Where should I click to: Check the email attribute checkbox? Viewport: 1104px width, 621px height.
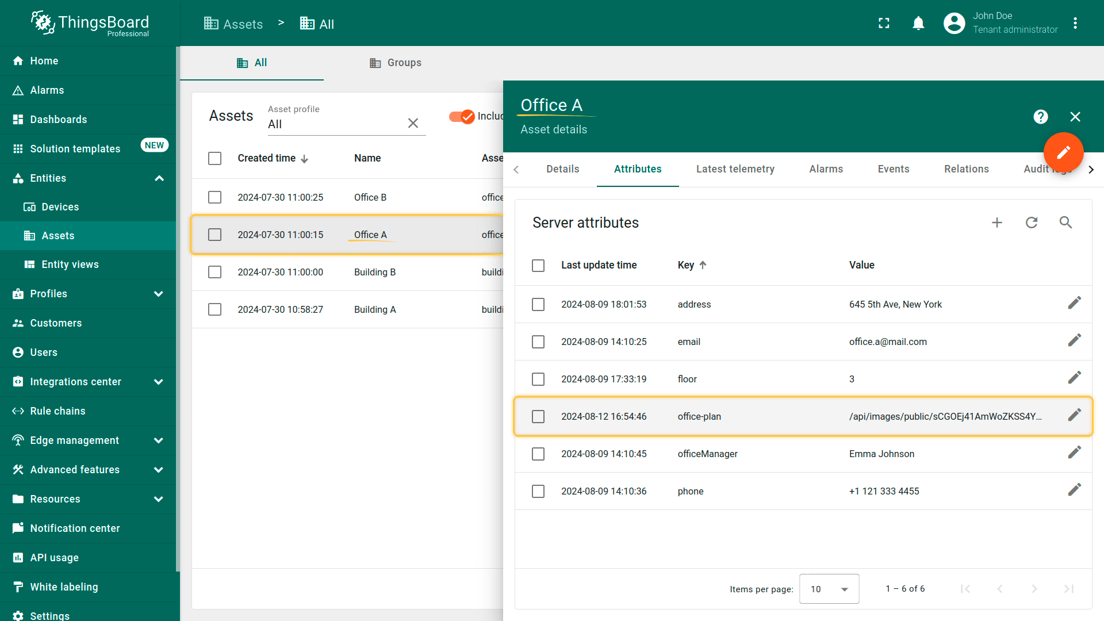(x=538, y=342)
